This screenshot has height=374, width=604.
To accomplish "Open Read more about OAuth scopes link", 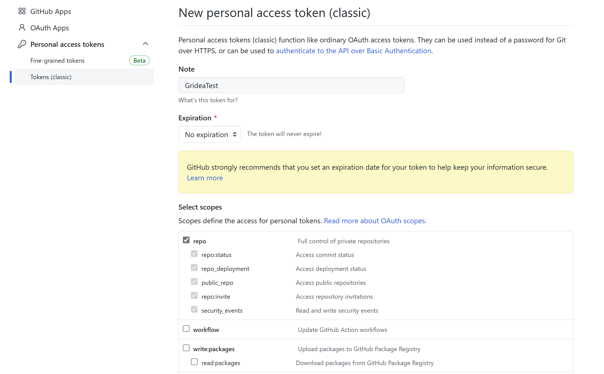I will (375, 221).
